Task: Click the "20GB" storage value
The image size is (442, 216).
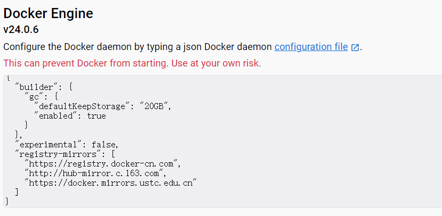Action: coord(155,106)
